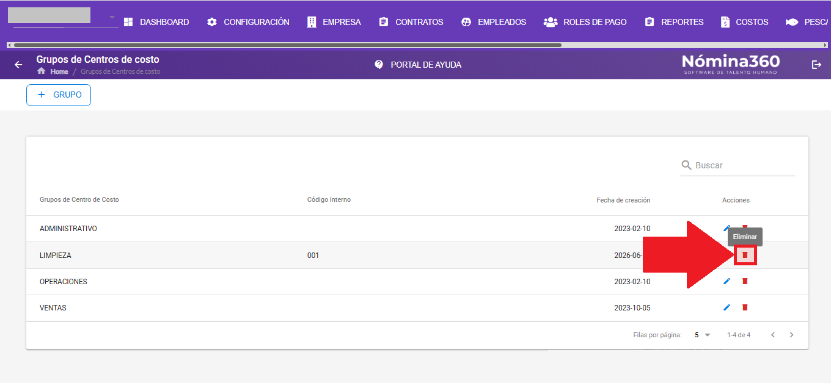
Task: Open the Filas por página dropdown
Action: coord(702,335)
